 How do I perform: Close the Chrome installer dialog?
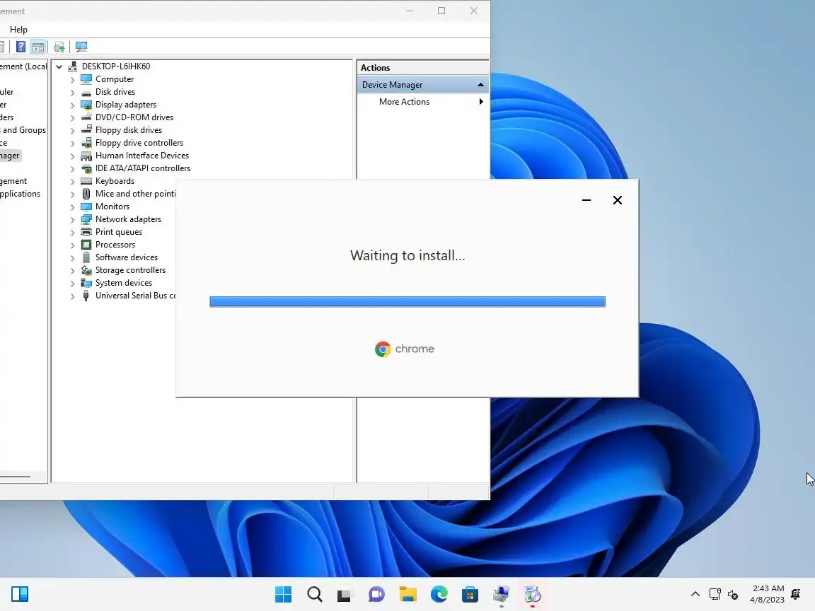(x=618, y=200)
